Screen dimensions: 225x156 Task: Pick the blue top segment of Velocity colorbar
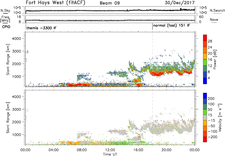coord(205,96)
